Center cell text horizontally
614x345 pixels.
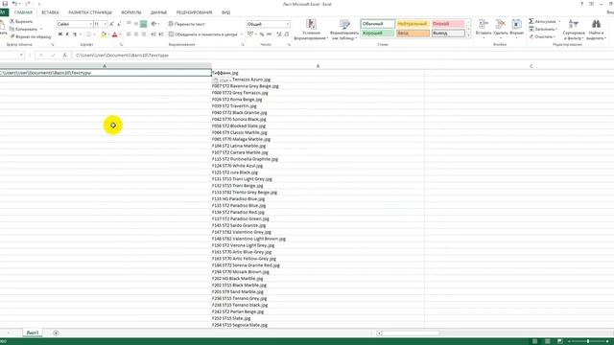coord(136,34)
